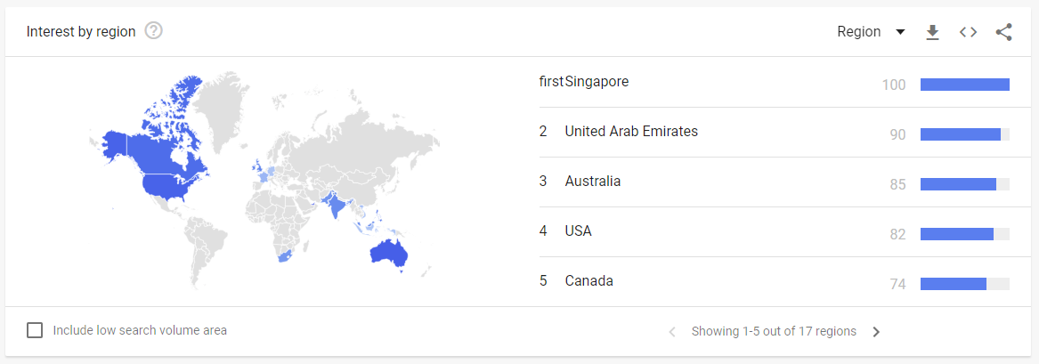Go to next page of regions

[876, 332]
